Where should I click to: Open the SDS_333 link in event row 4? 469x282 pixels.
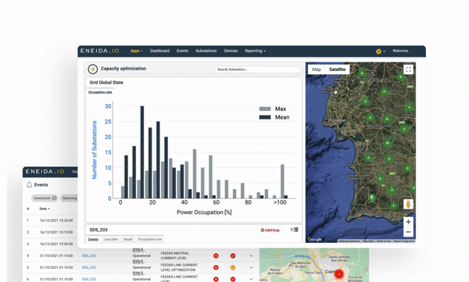pos(89,255)
